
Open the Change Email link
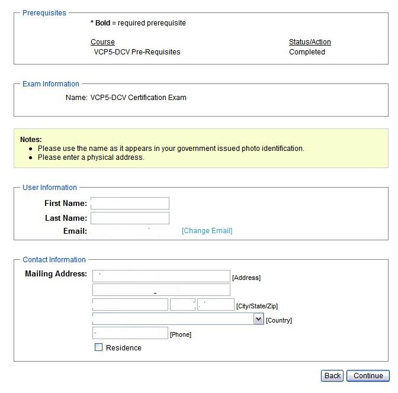(207, 231)
